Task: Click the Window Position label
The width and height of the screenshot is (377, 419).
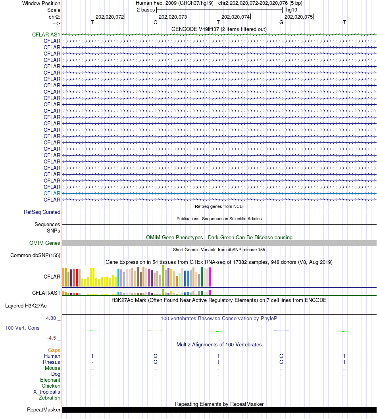Action: coord(41,3)
